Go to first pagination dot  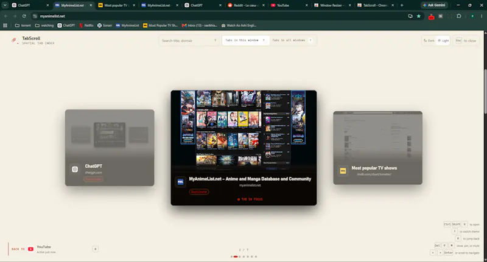click(x=231, y=257)
